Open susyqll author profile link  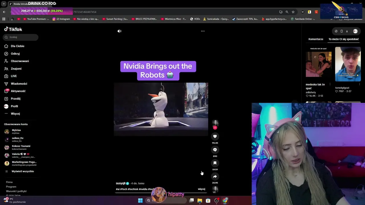pos(121,183)
